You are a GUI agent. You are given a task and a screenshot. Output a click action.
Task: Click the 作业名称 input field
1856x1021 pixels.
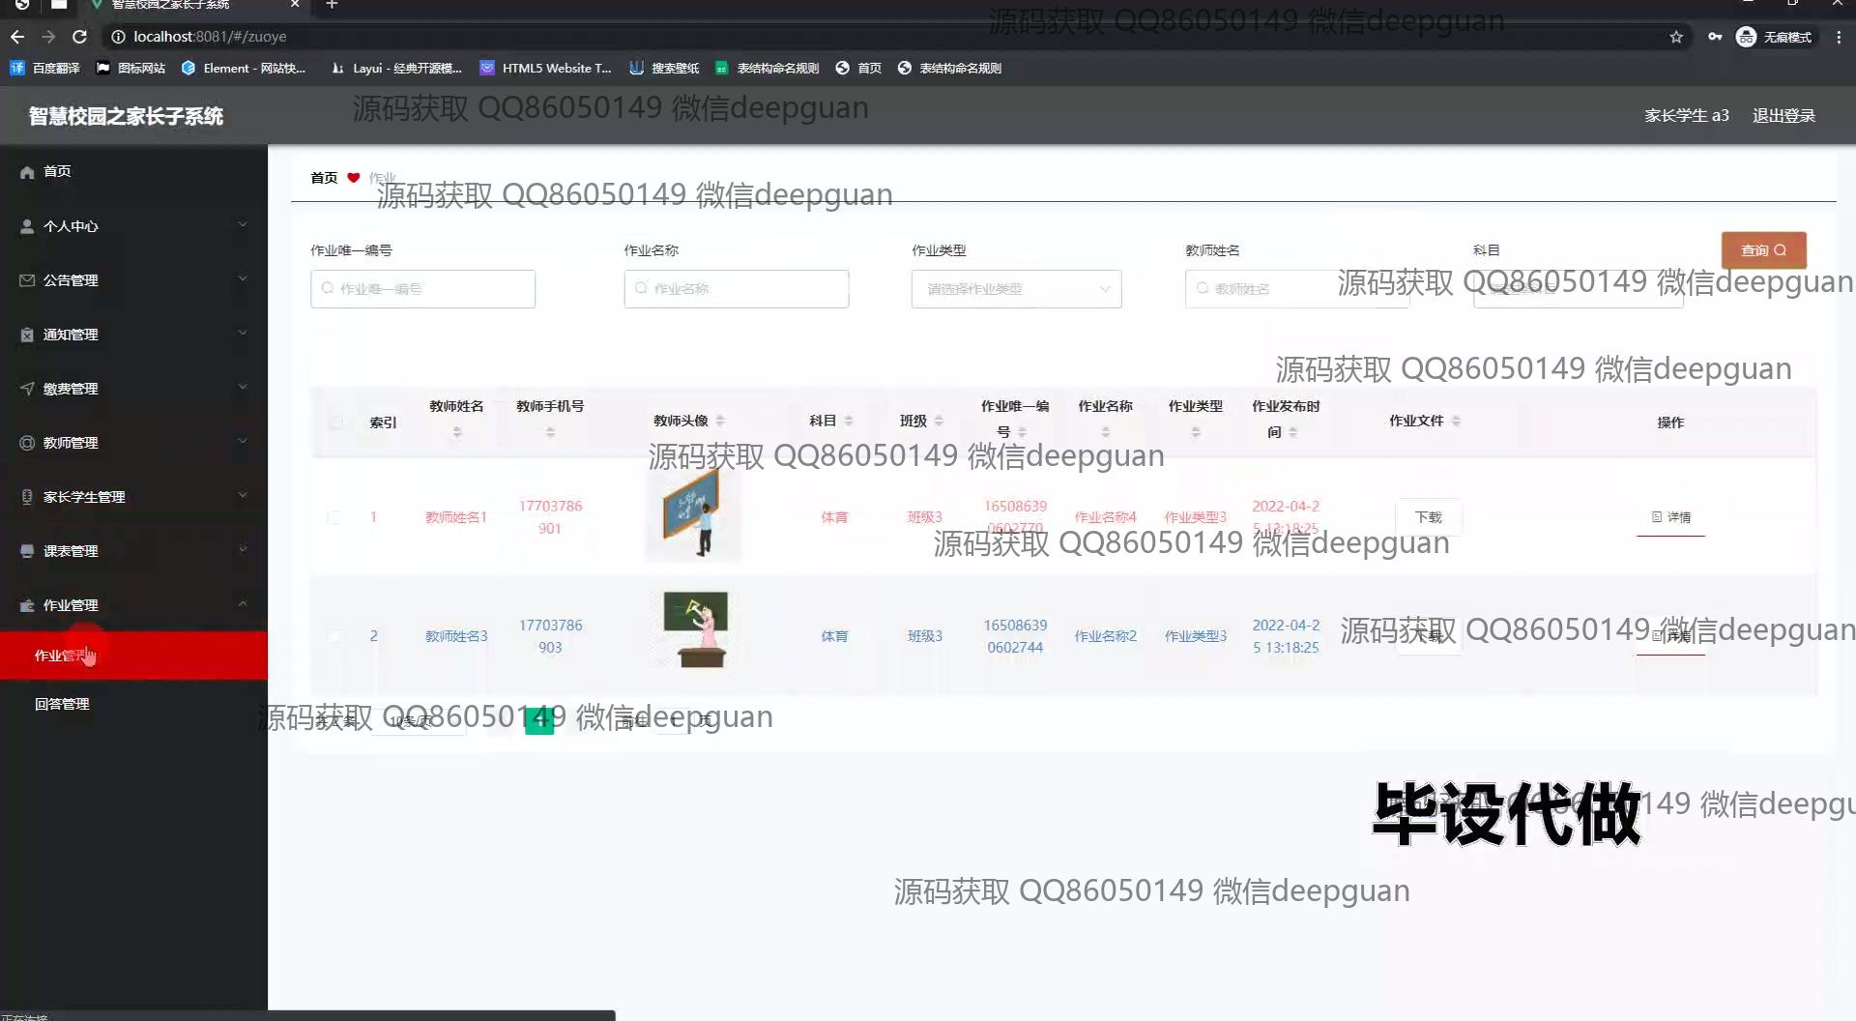click(x=737, y=289)
